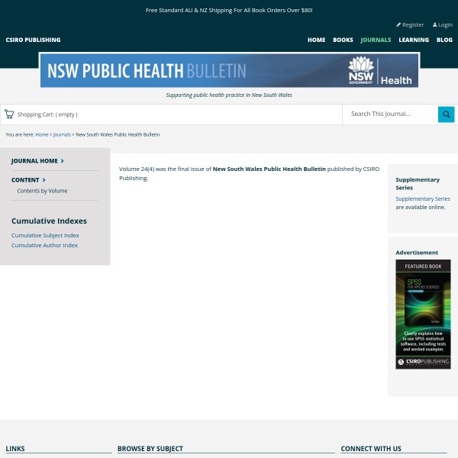The image size is (458, 458).
Task: Open the Cumulative Subject Index
Action: pyautogui.click(x=45, y=235)
